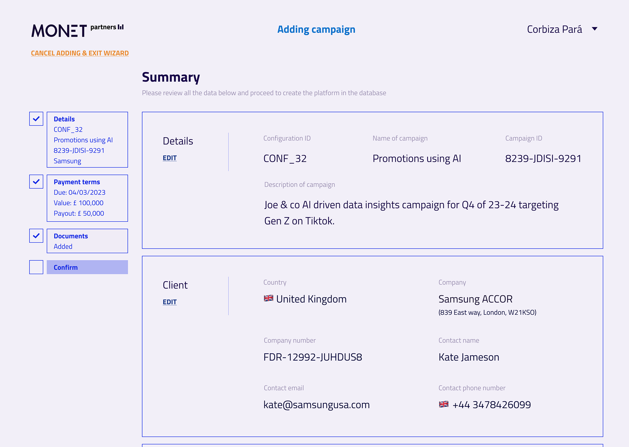
Task: Select the Kate Jameson contact name
Action: (x=469, y=357)
